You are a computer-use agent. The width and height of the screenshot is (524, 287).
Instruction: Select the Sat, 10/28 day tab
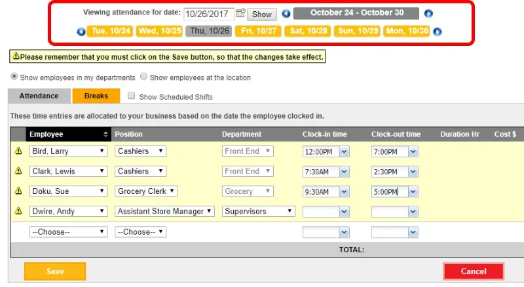(x=308, y=31)
